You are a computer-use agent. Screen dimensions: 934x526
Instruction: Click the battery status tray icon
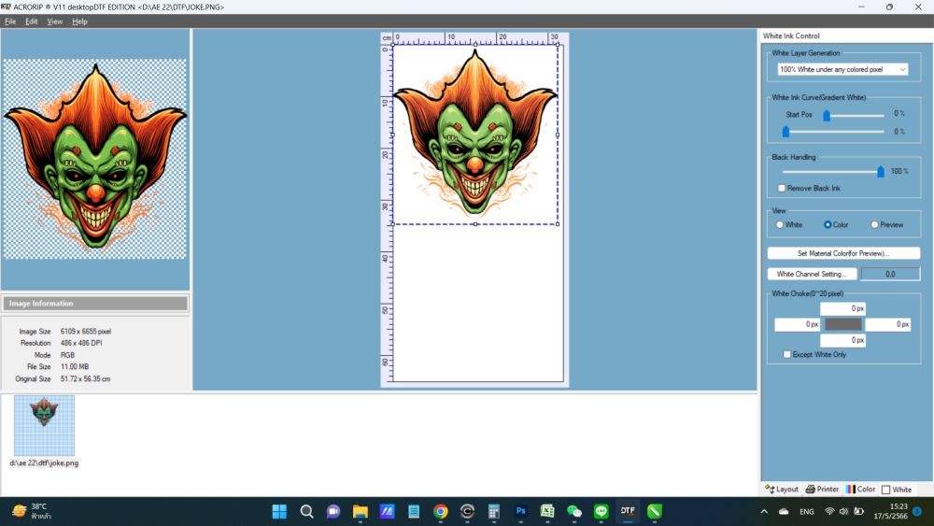[859, 511]
